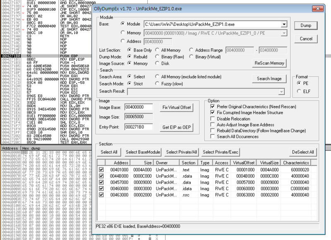Select the Module base radio button
This screenshot has height=240, width=331.
(122, 24)
